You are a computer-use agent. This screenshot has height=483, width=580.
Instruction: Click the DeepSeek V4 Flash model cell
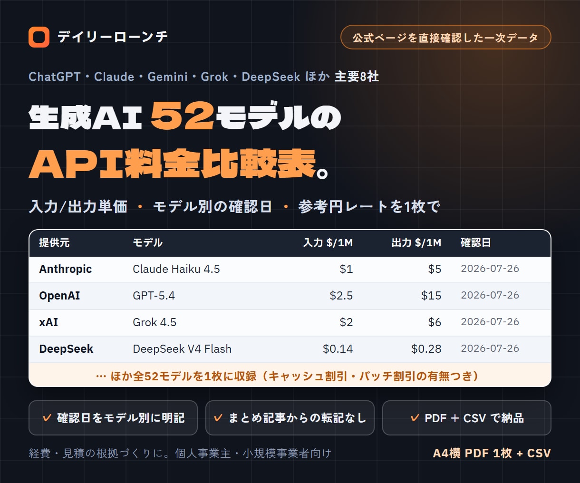tap(182, 349)
